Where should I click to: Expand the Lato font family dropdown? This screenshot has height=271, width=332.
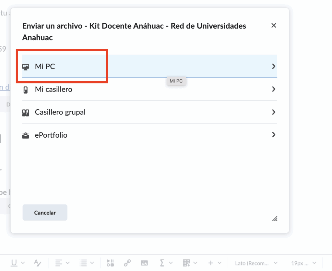[x=256, y=263]
